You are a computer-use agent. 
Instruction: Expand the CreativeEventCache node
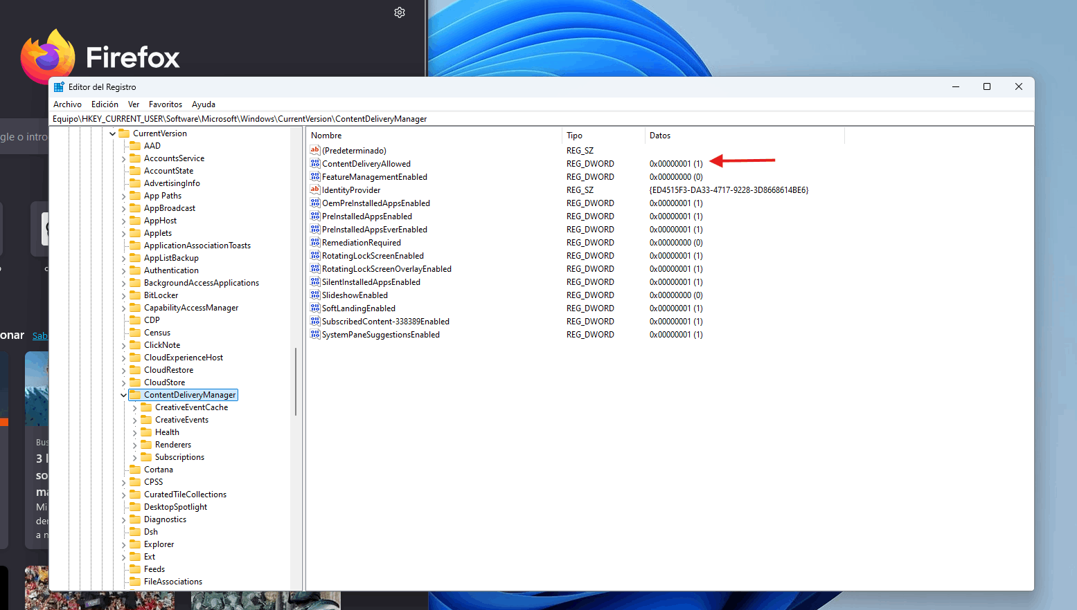tap(134, 407)
